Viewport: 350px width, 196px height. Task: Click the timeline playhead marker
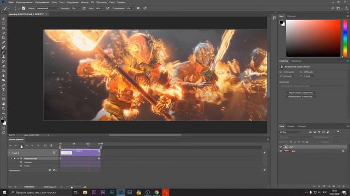pyautogui.click(x=88, y=144)
